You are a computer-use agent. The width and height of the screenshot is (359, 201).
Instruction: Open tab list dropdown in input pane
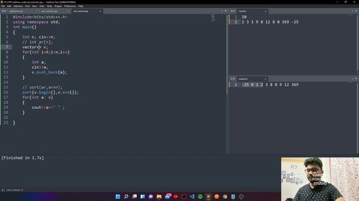coord(356,11)
